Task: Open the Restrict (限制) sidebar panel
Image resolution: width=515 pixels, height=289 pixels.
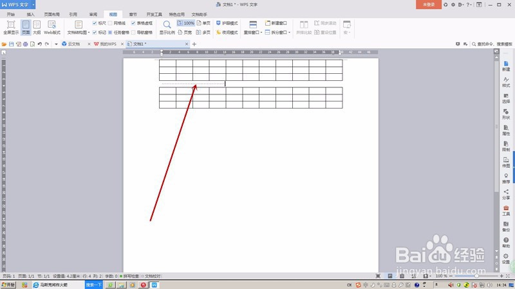Action: [506, 146]
